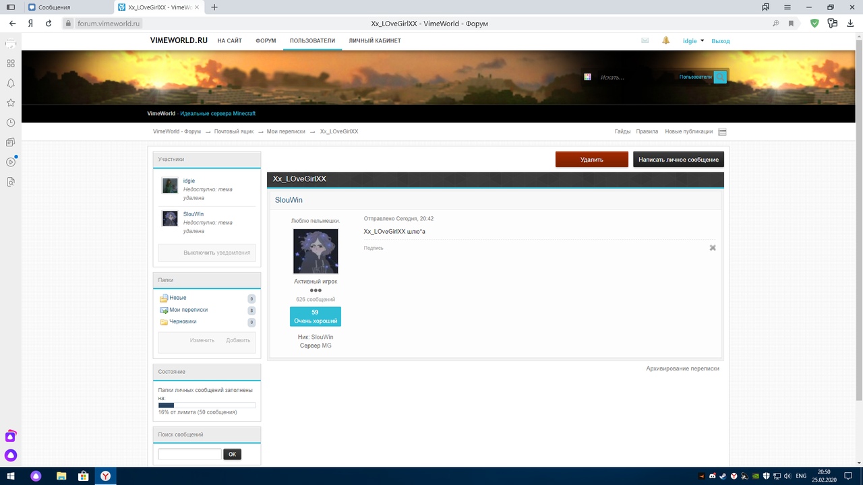Open the ПОЛЬЗОВАТЕЛИ menu item

point(312,41)
